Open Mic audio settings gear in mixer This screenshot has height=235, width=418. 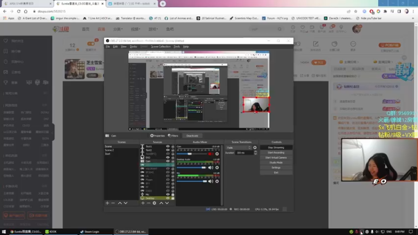pyautogui.click(x=217, y=181)
